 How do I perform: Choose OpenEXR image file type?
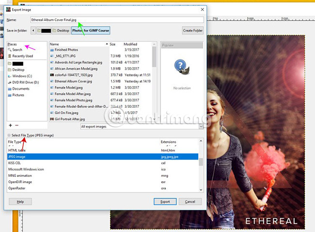(103, 182)
